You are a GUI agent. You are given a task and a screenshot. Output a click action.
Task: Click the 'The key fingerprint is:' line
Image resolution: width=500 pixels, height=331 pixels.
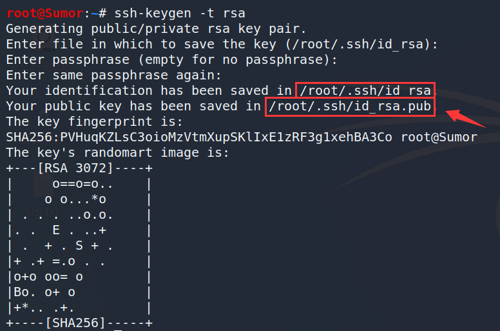pyautogui.click(x=94, y=121)
